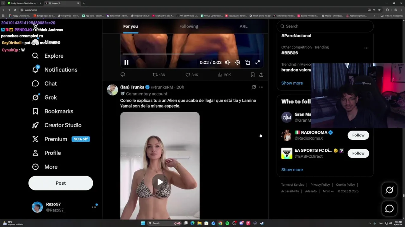Enable picture-in-picture for the video

[248, 62]
